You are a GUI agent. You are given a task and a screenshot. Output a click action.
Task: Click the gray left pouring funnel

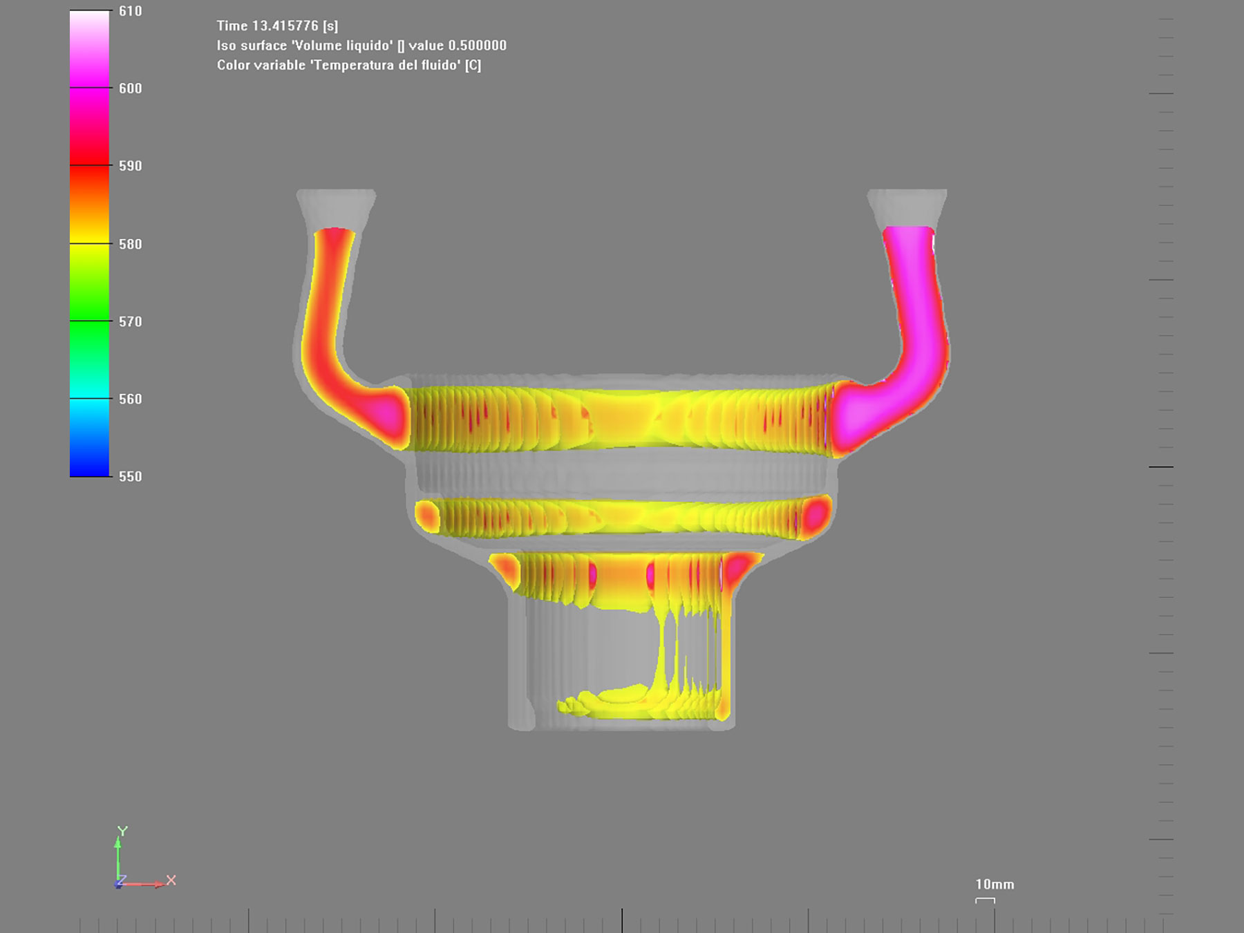(336, 206)
